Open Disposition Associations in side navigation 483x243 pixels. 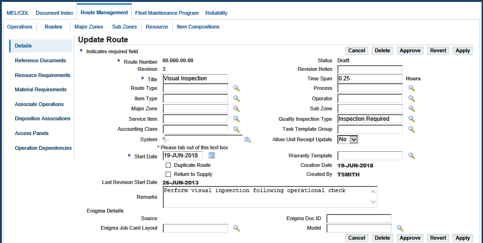[x=42, y=118]
